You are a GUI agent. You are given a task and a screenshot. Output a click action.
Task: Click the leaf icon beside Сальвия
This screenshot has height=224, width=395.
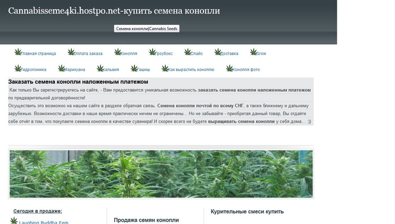tap(100, 68)
